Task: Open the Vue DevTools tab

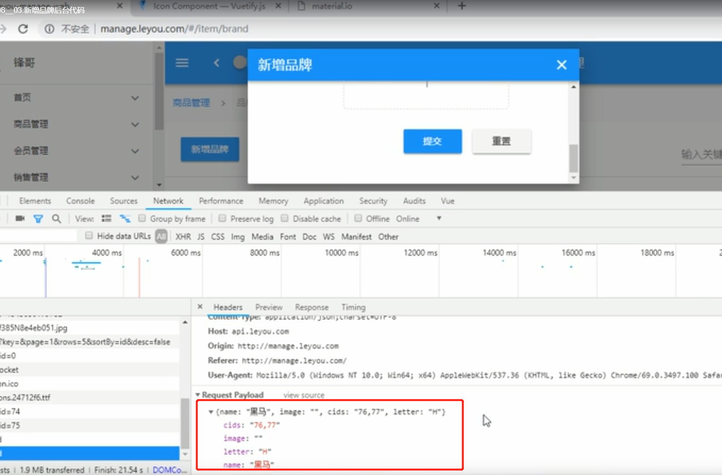Action: [447, 201]
